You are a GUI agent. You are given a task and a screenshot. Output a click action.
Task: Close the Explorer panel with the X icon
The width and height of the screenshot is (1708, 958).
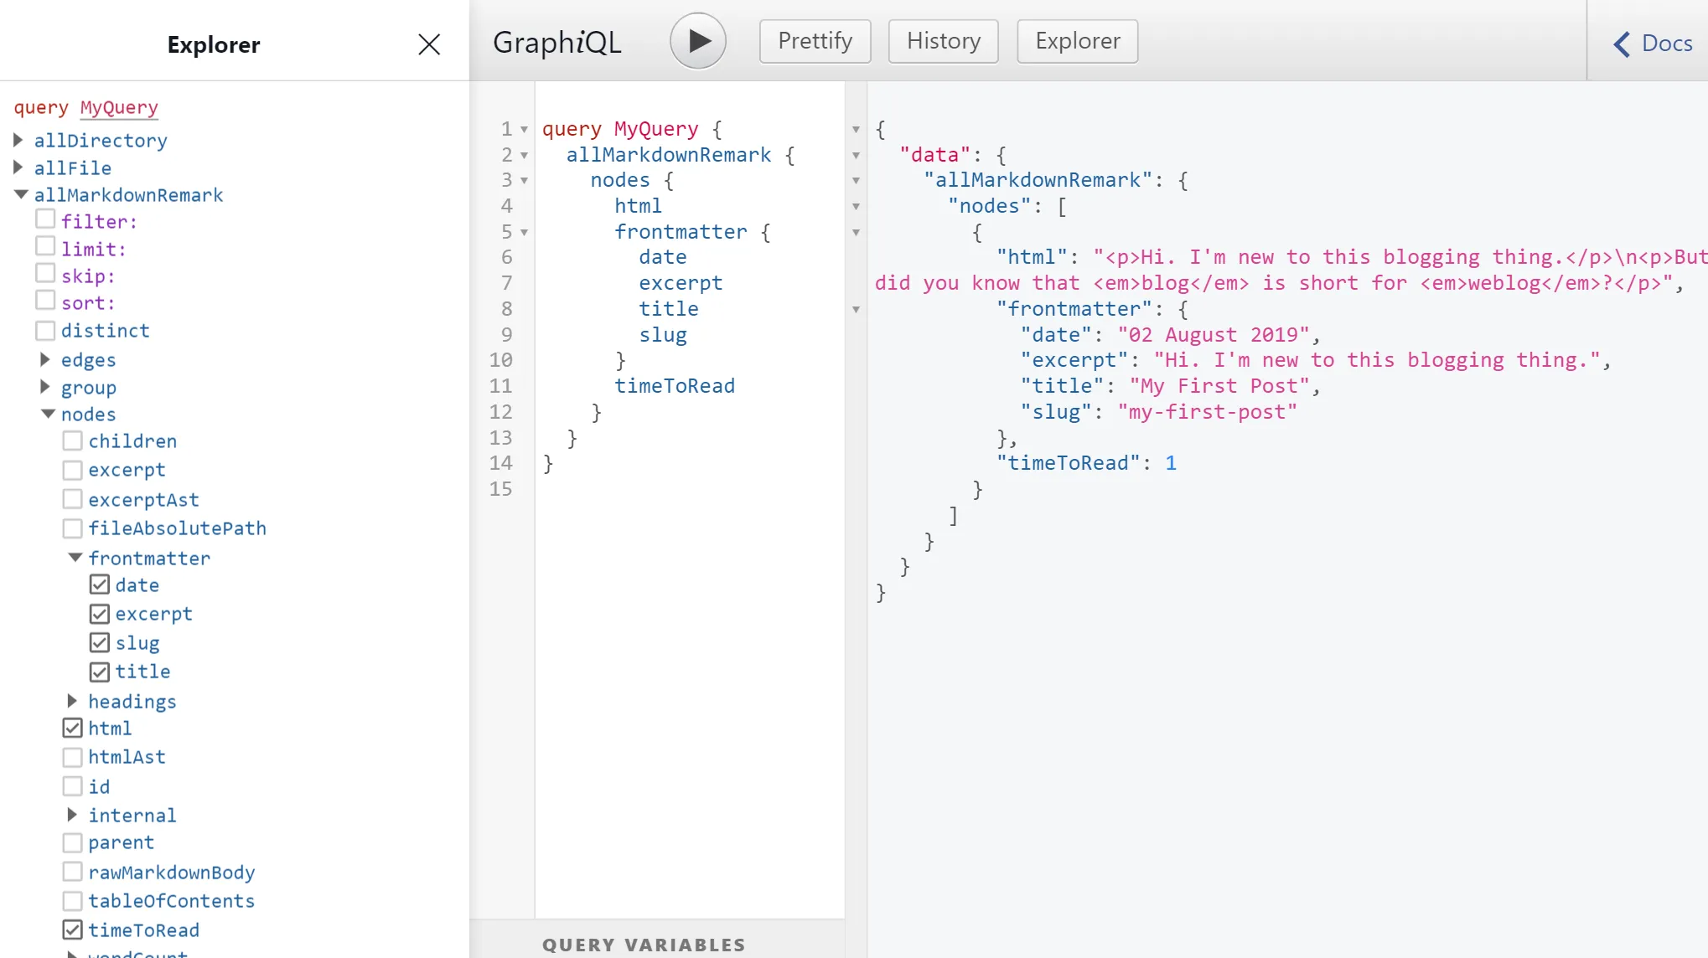[x=429, y=44]
